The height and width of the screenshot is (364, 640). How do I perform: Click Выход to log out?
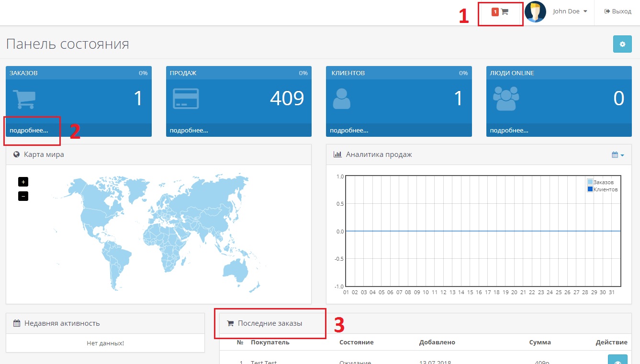618,11
